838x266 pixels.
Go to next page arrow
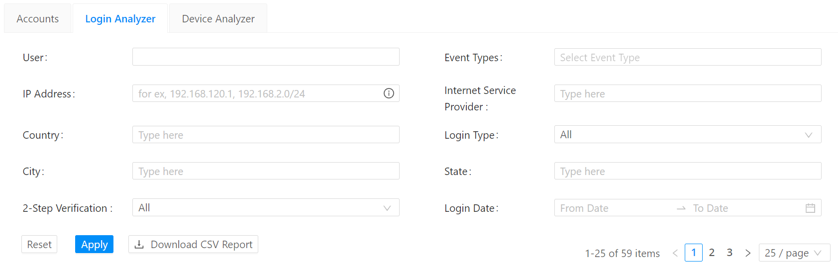tap(747, 253)
